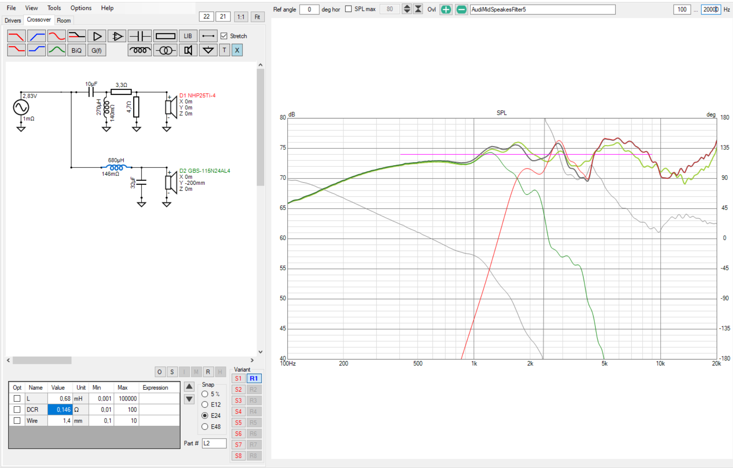The image size is (733, 468).
Task: Add a loudspeaker driver symbol
Action: click(x=188, y=50)
